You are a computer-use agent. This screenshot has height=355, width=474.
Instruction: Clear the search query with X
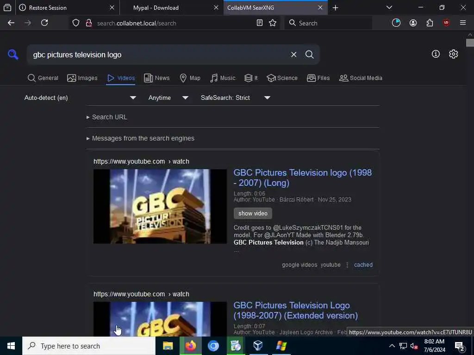click(293, 55)
